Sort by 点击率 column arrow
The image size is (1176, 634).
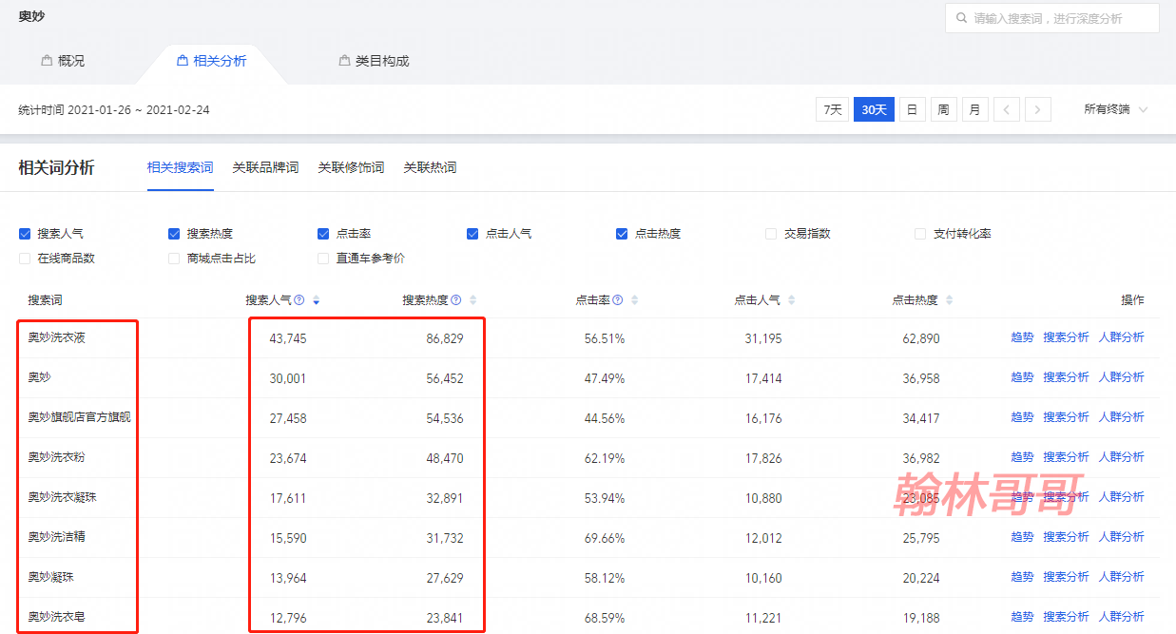coord(634,300)
